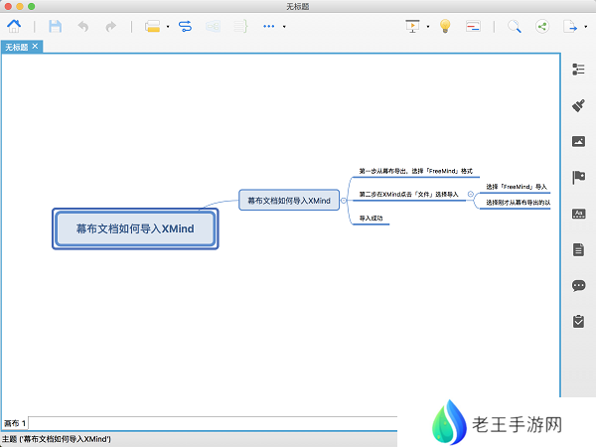Open the Task info clipboard panel

pos(578,321)
